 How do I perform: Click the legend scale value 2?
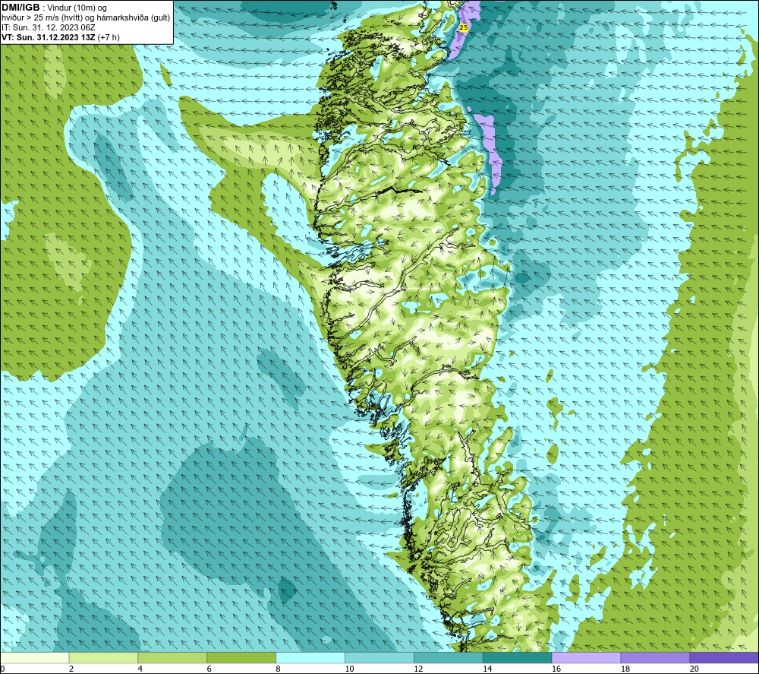pyautogui.click(x=71, y=669)
